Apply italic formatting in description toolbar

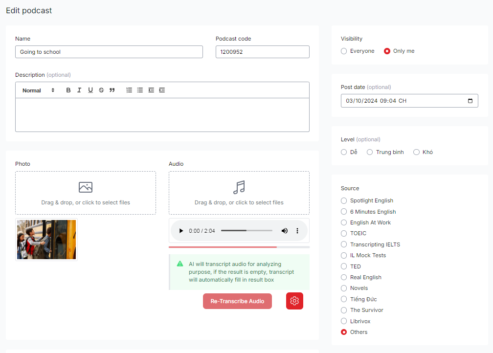click(x=79, y=90)
